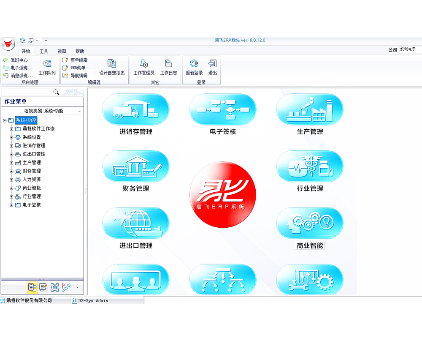Click the red 易飞ERP系统 center logo

[x=222, y=195]
